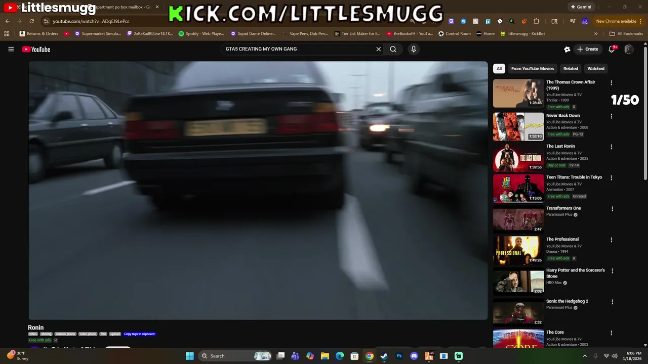This screenshot has width=648, height=364.
Task: Switch to the apartment po box mailbox tab
Action: (124, 7)
